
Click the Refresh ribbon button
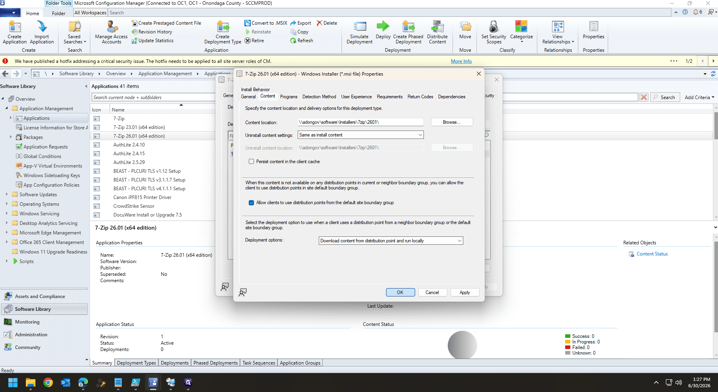(302, 41)
